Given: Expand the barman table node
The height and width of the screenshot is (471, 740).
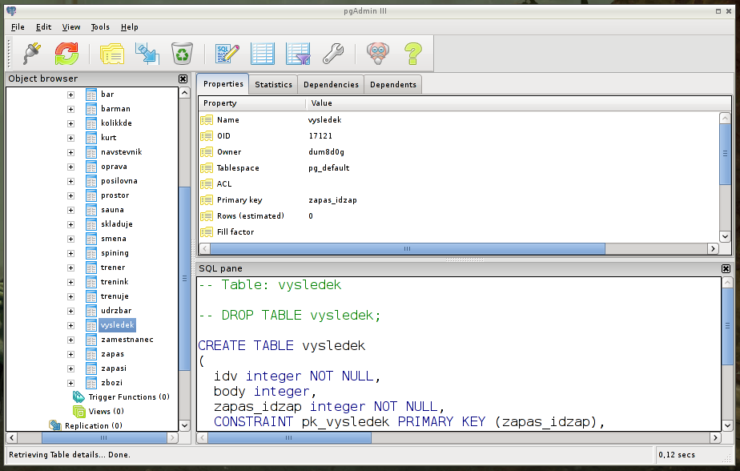Looking at the screenshot, I should click(x=70, y=109).
